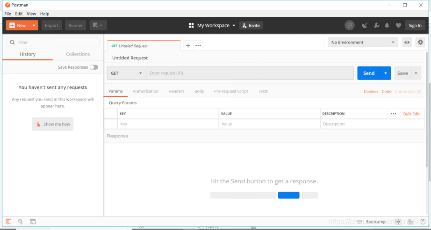Open the new window options icon
This screenshot has height=230, width=431.
tap(98, 25)
